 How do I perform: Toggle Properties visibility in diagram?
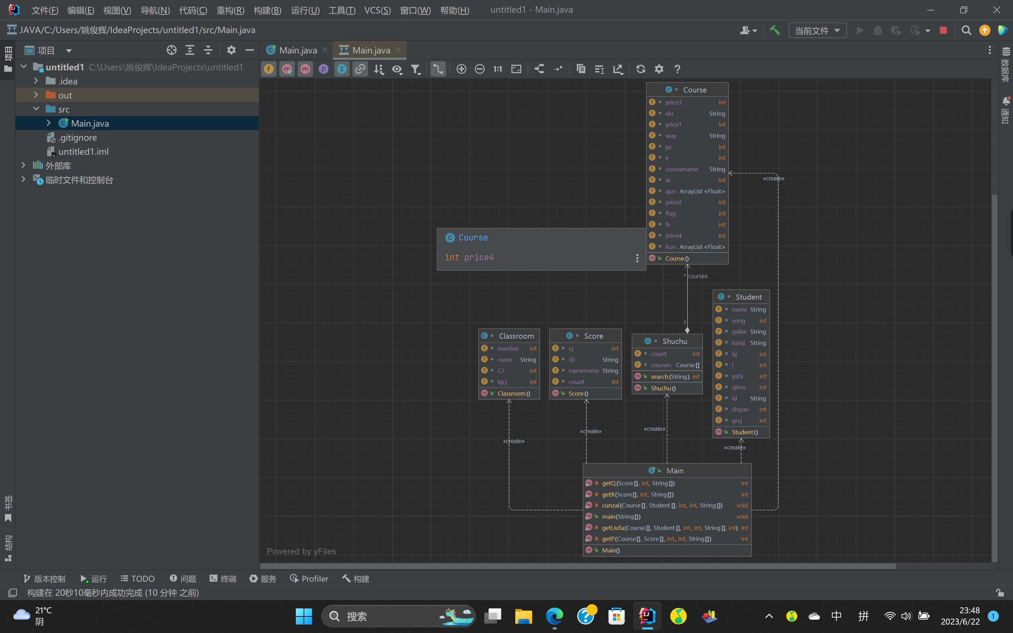[324, 69]
